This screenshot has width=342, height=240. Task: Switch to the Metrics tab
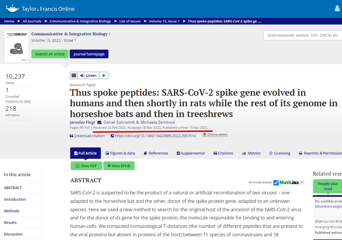251,153
